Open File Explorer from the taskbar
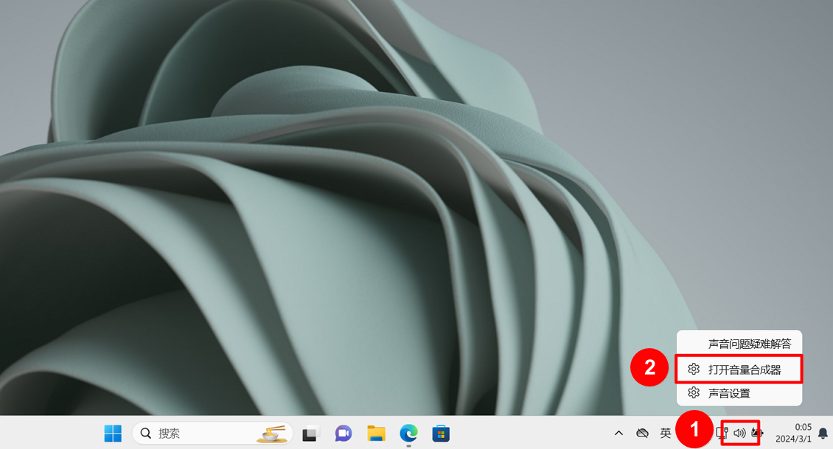This screenshot has width=833, height=449. point(377,434)
